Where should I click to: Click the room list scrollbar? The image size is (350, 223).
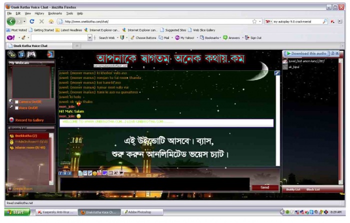51,159
